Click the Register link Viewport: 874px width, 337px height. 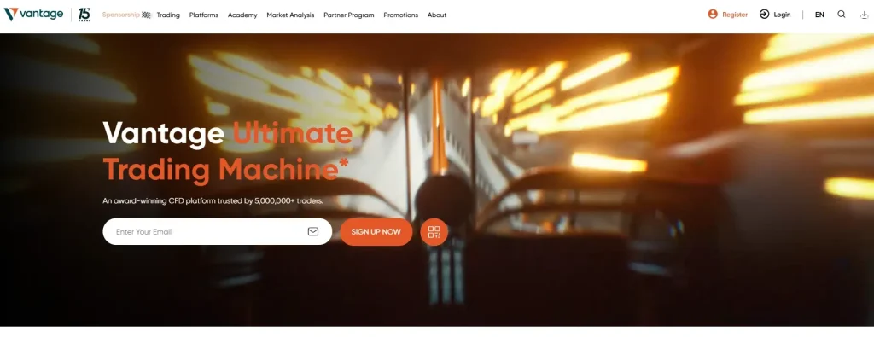click(735, 15)
